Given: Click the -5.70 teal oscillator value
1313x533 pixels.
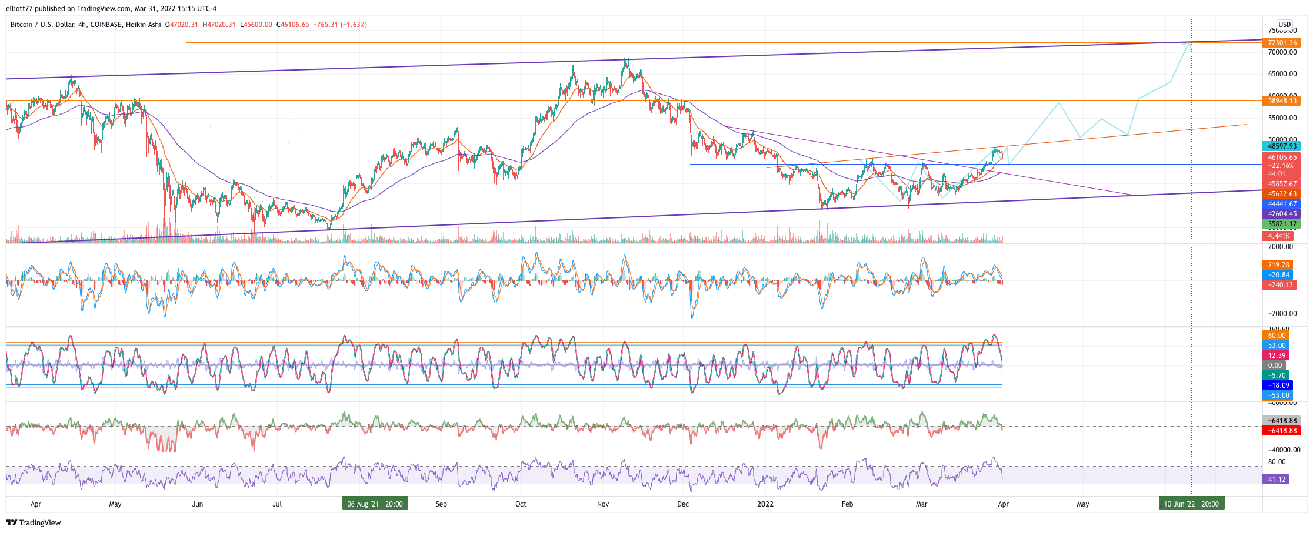Looking at the screenshot, I should (1276, 376).
